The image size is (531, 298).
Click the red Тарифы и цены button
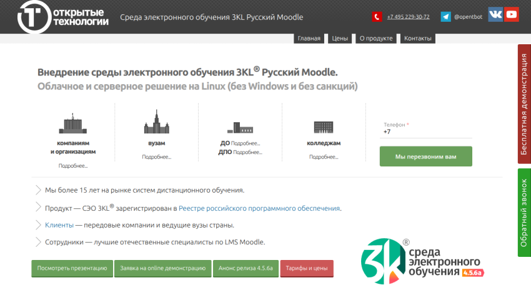pyautogui.click(x=307, y=268)
